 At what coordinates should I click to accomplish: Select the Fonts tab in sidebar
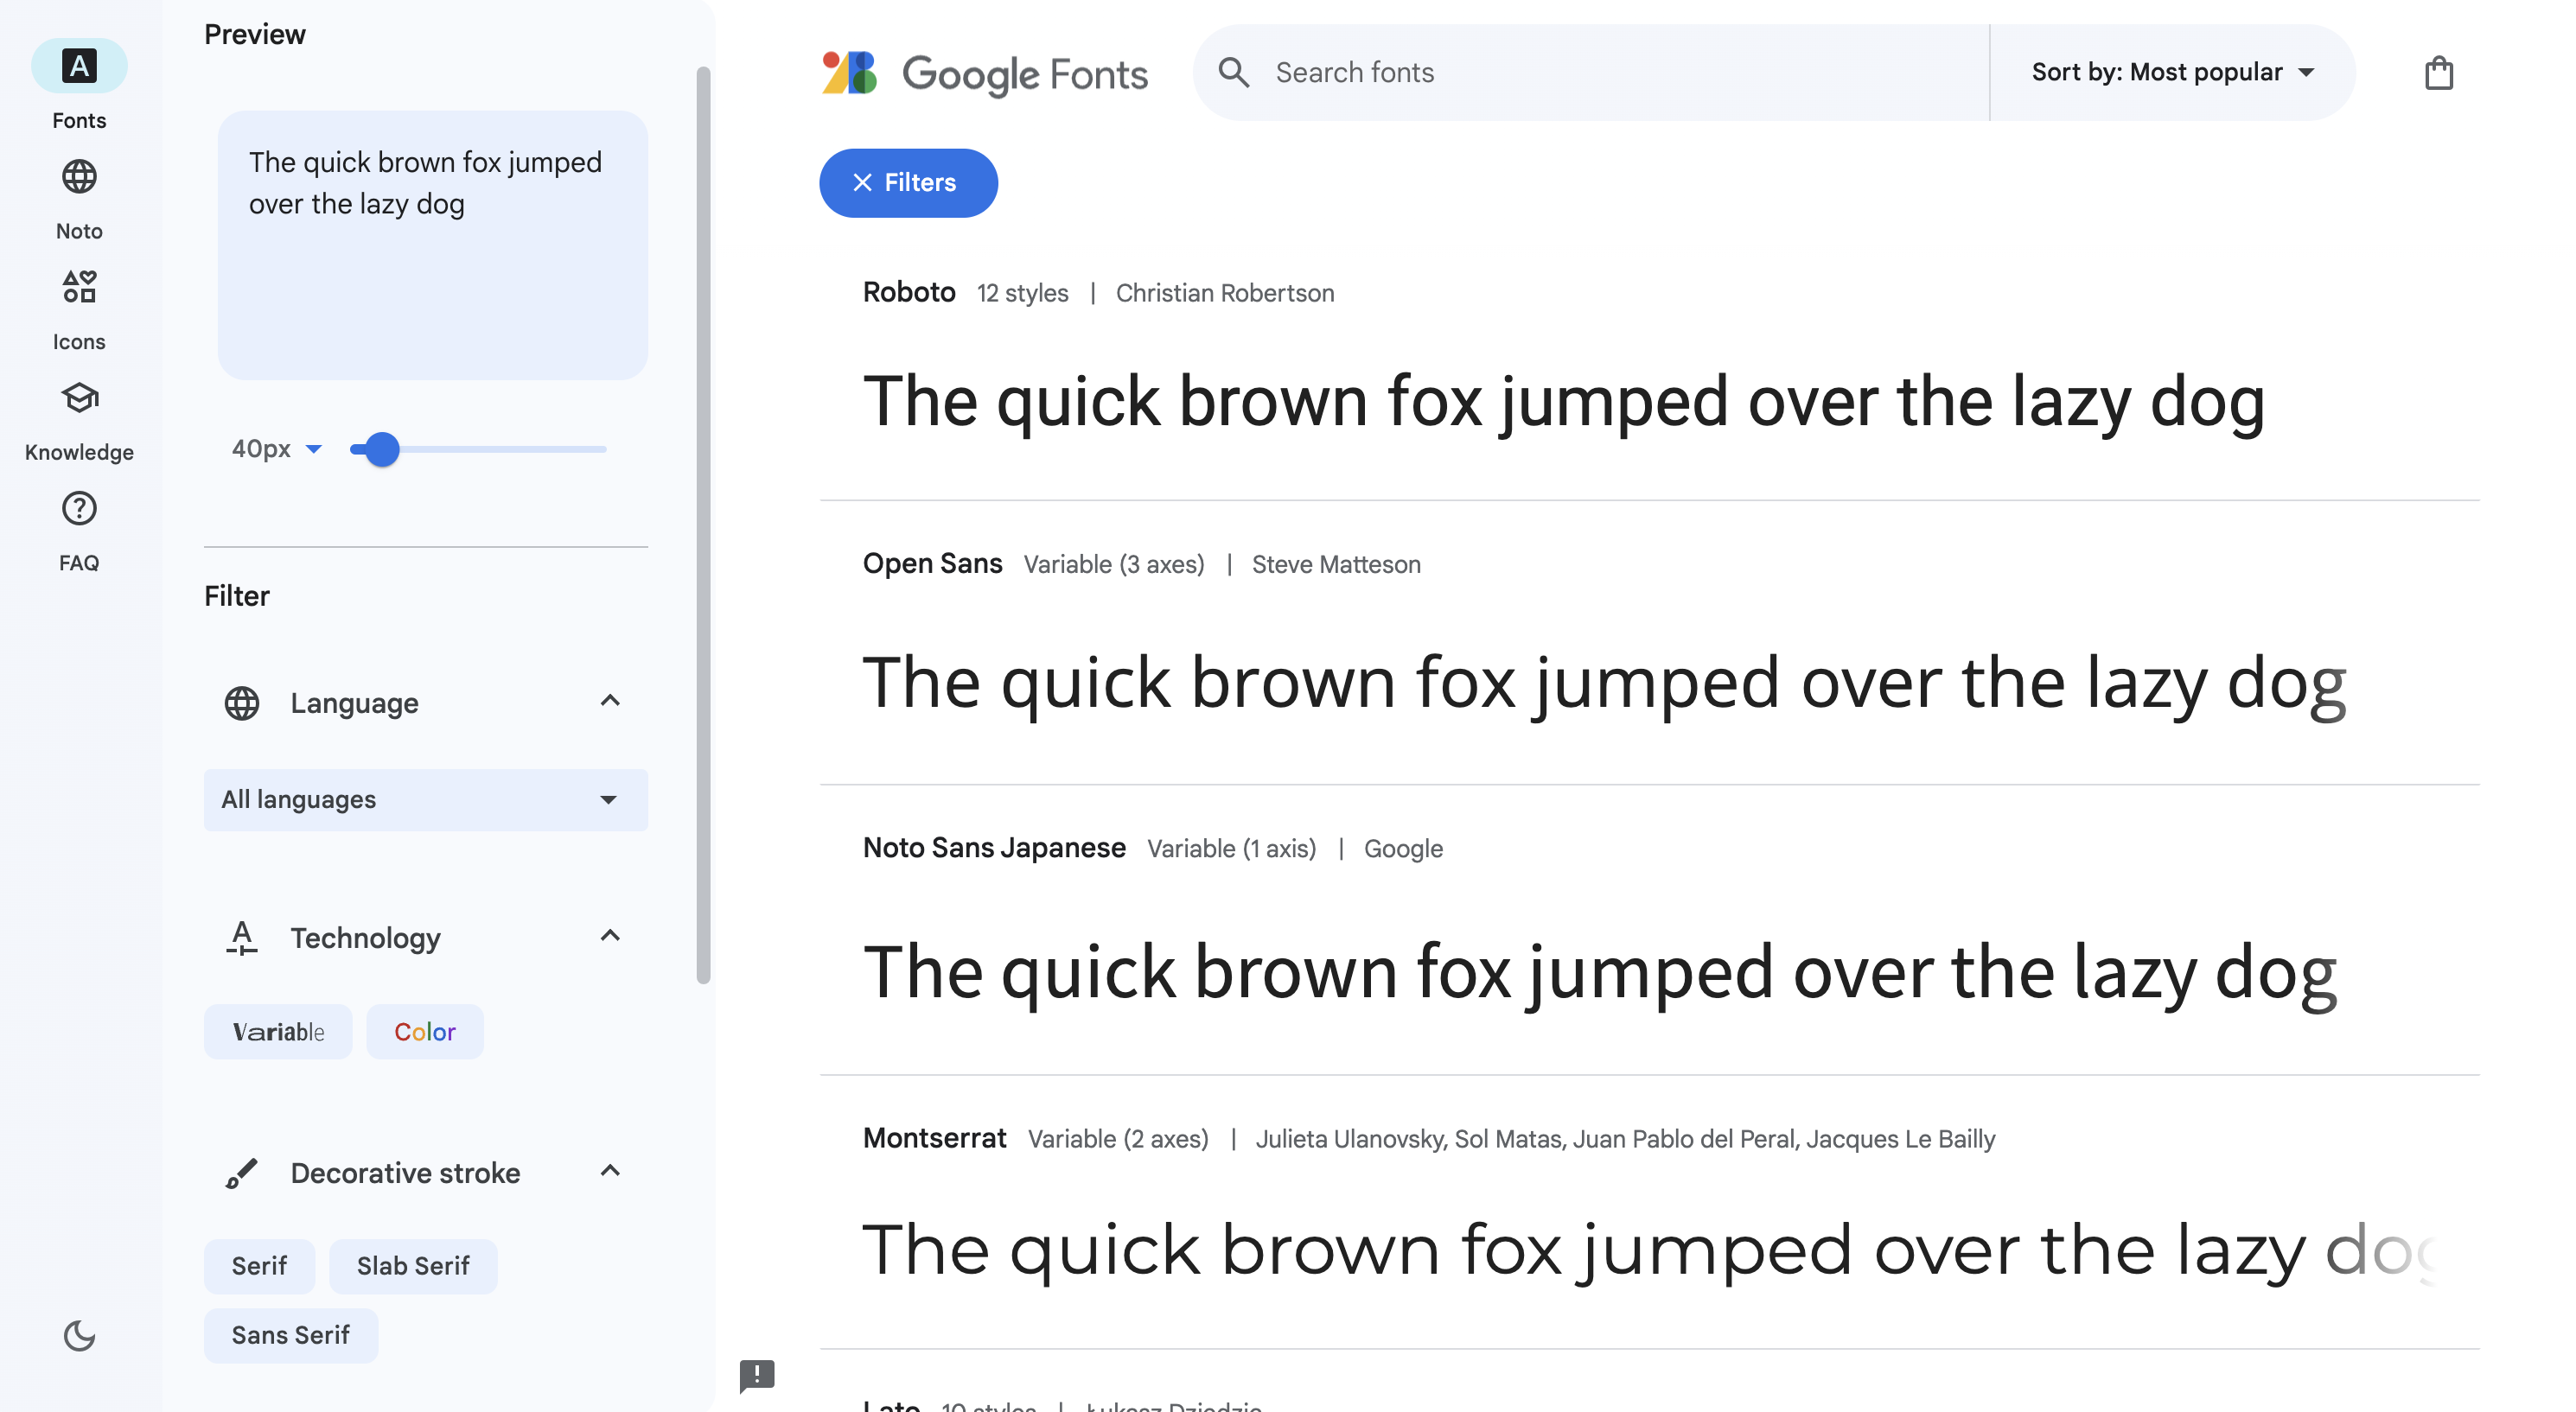(x=79, y=67)
